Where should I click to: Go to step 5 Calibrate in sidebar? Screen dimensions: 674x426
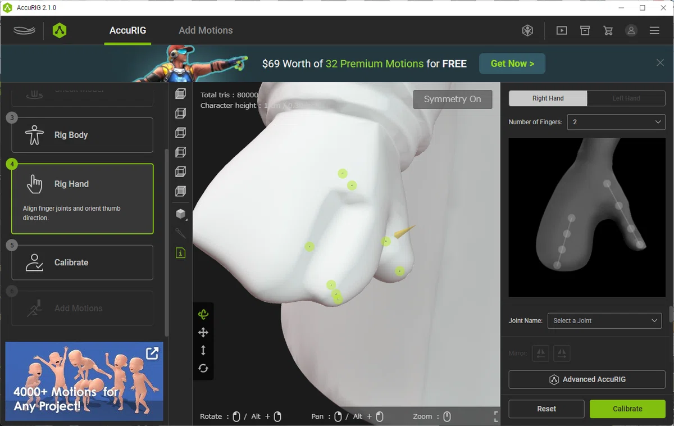[82, 262]
